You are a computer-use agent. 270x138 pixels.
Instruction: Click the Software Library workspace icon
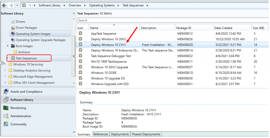click(x=6, y=100)
